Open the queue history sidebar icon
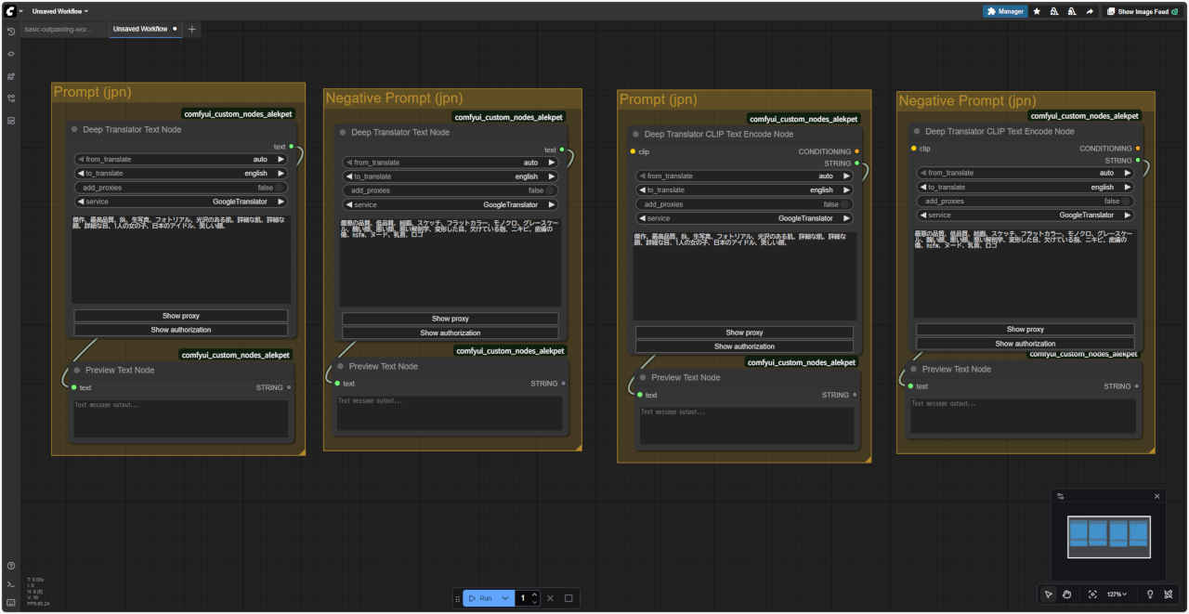 (x=11, y=32)
